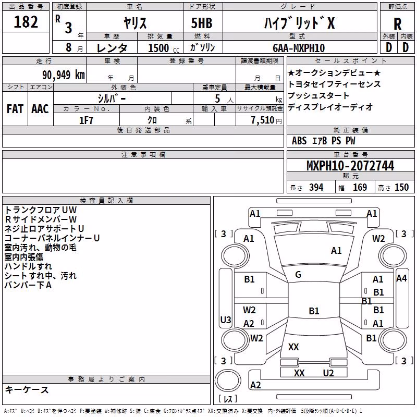Click the sales point トヨタセイフティーセンス
The height and width of the screenshot is (417, 417).
(334, 84)
